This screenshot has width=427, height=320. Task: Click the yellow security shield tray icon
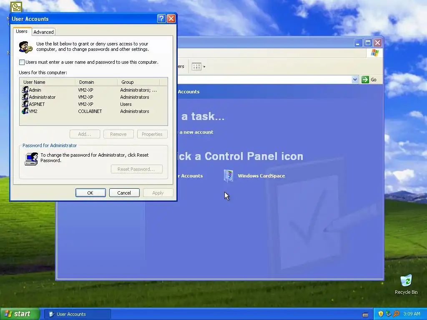tap(381, 314)
